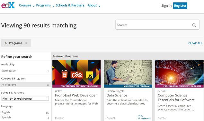Go to Schools & Partners page
The height and width of the screenshot is (121, 204).
point(70,5)
